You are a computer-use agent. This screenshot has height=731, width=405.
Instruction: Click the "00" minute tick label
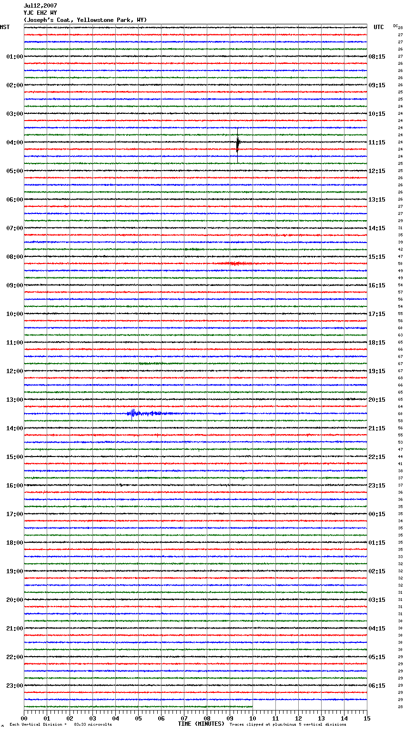[x=24, y=718]
